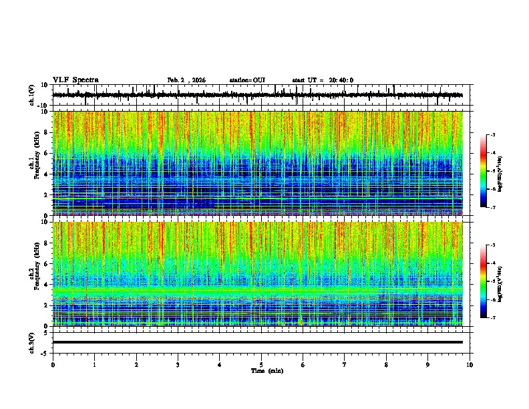Click the "-3" label on ch.2 color bar

493,245
